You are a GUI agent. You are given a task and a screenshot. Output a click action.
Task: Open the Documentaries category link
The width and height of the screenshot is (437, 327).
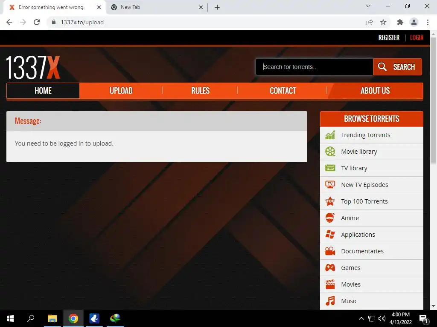362,251
